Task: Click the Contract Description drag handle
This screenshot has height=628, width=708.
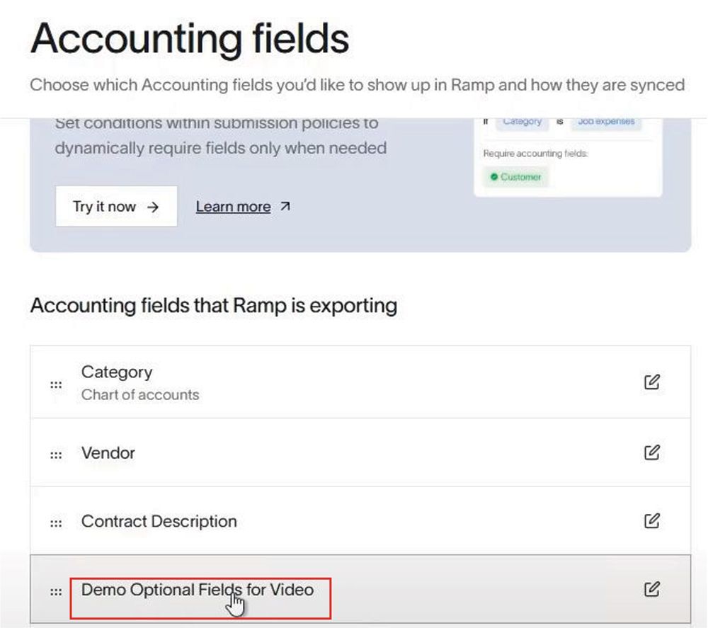Action: click(x=56, y=523)
